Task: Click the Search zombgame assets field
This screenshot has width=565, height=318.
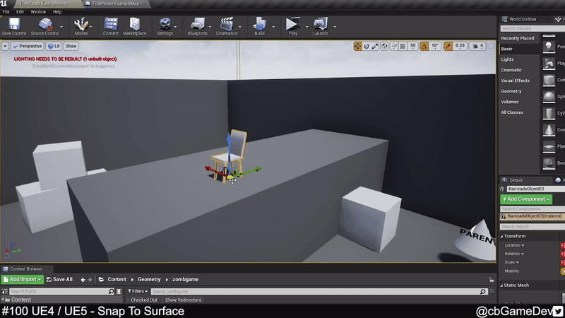Action: coord(319,291)
